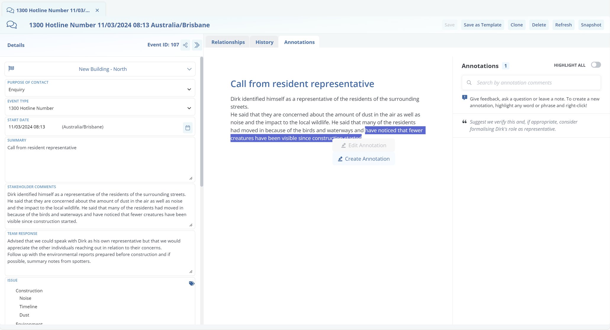Enable the Highlight All toggle

point(596,65)
